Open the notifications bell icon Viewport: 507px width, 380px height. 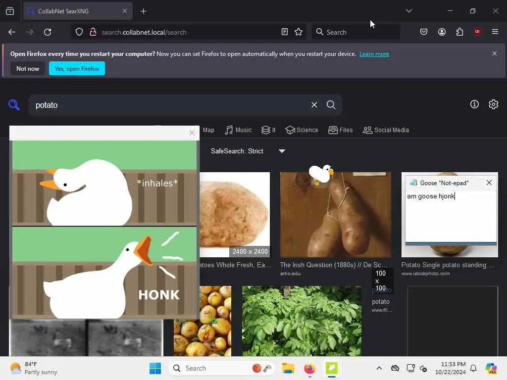[473, 368]
